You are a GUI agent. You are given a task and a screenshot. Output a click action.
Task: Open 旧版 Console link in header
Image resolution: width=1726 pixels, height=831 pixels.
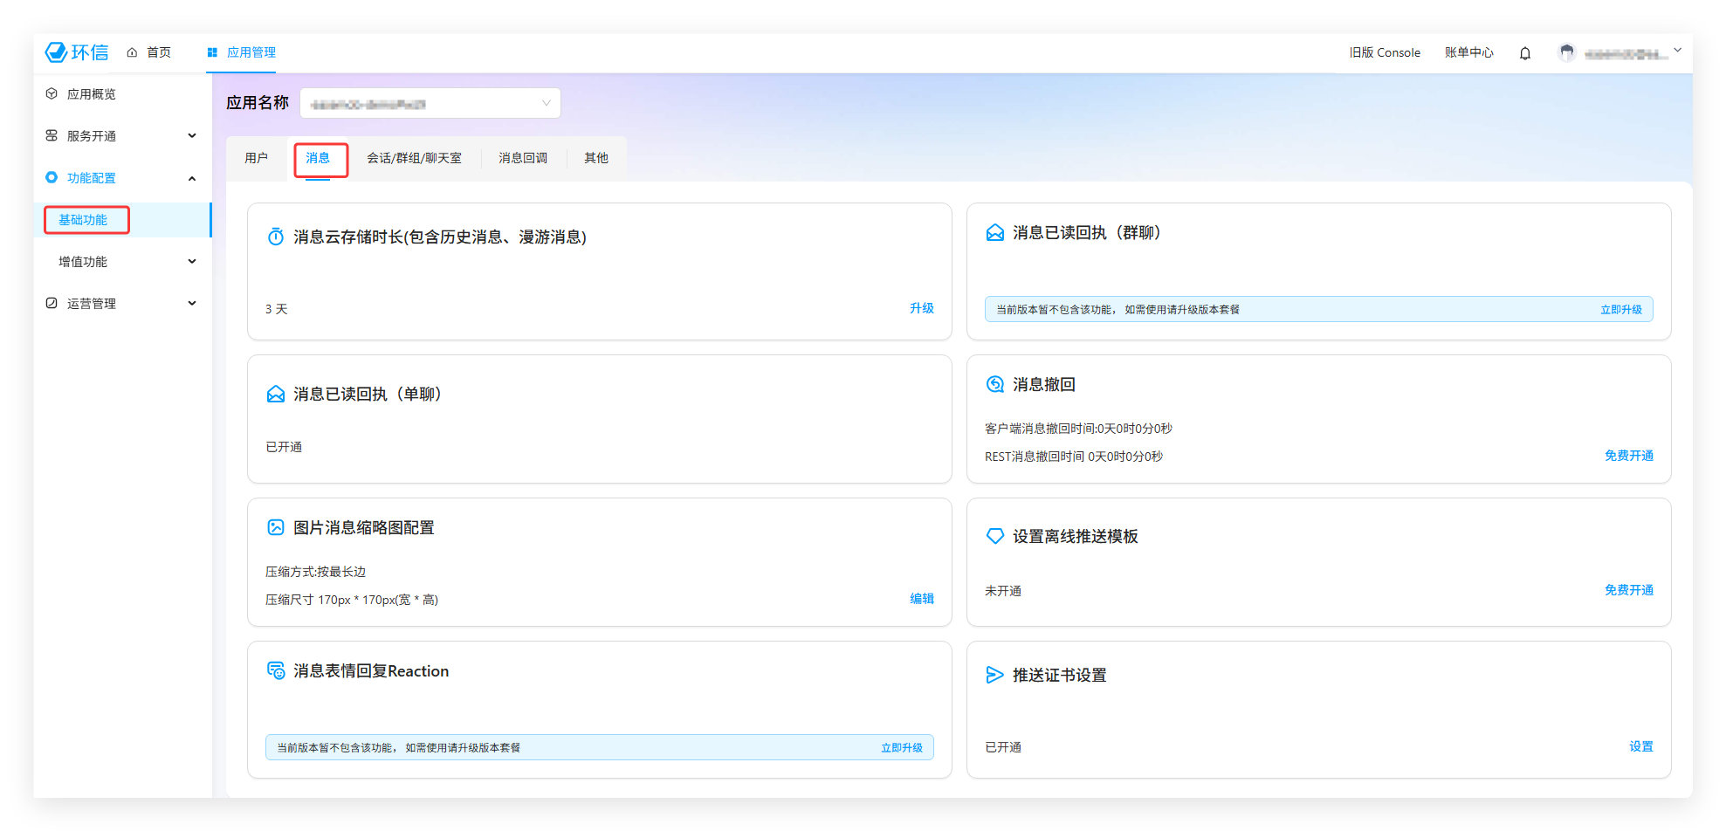click(x=1384, y=53)
